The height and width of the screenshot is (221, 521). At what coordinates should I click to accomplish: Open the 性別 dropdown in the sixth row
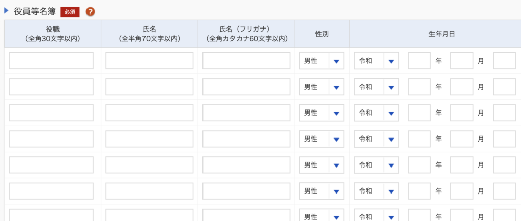pyautogui.click(x=322, y=191)
